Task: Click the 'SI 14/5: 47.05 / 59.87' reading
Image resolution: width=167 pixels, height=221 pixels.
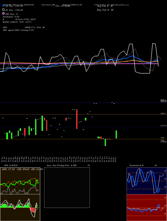Action: pyautogui.click(x=26, y=19)
